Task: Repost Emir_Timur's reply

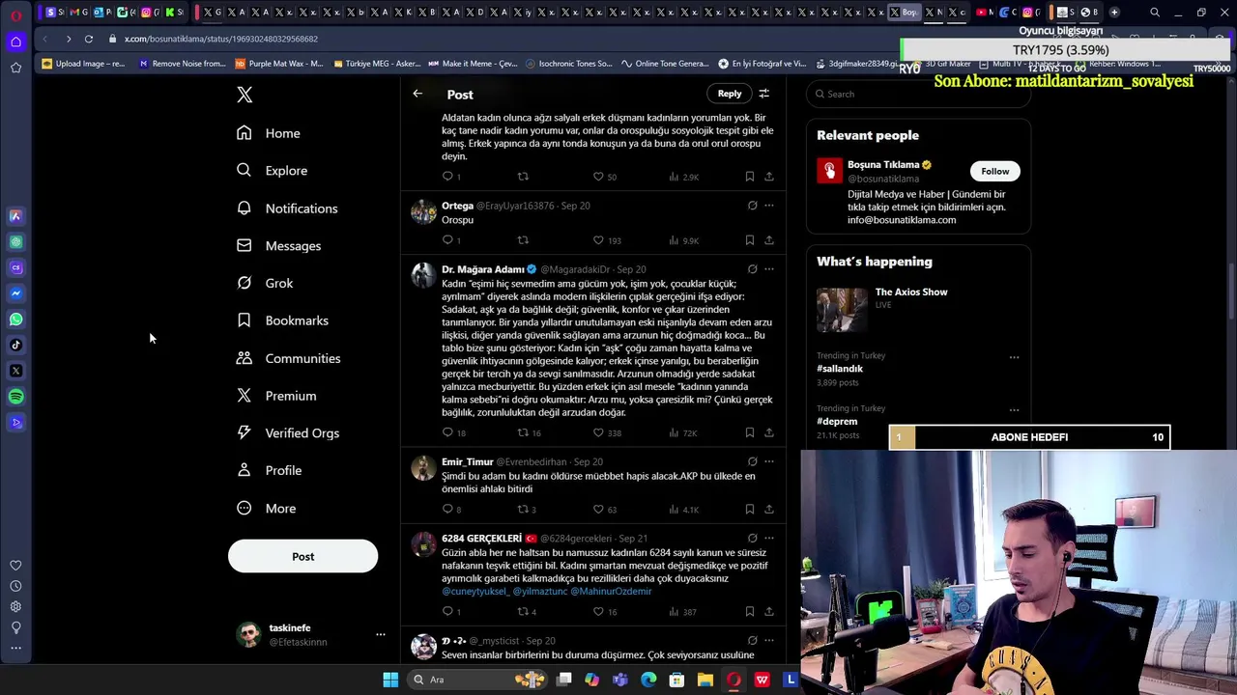Action: (x=523, y=509)
